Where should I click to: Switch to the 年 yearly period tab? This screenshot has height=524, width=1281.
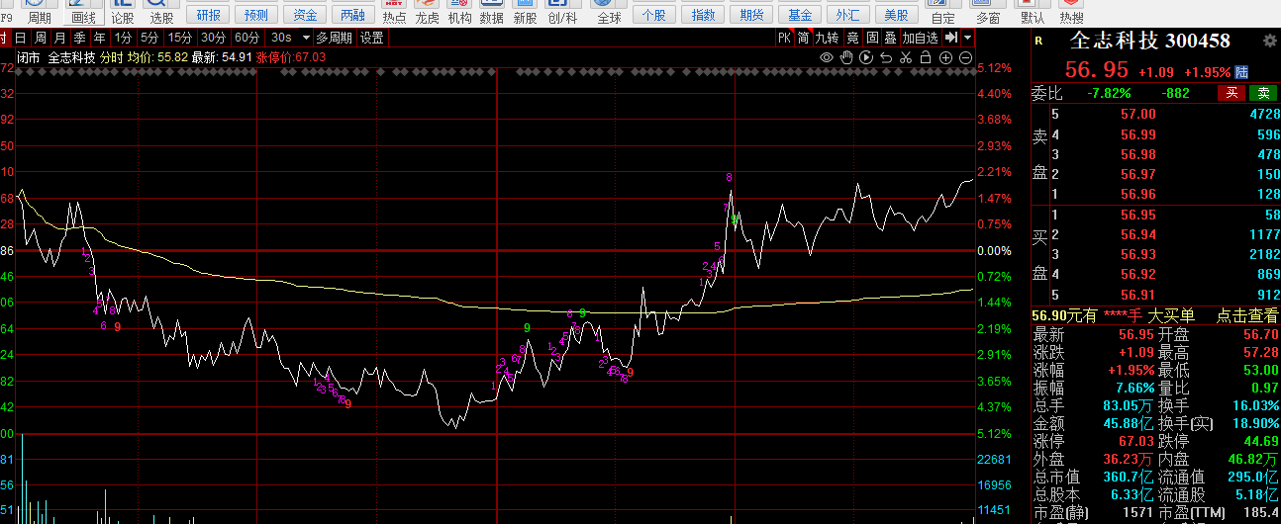[99, 38]
